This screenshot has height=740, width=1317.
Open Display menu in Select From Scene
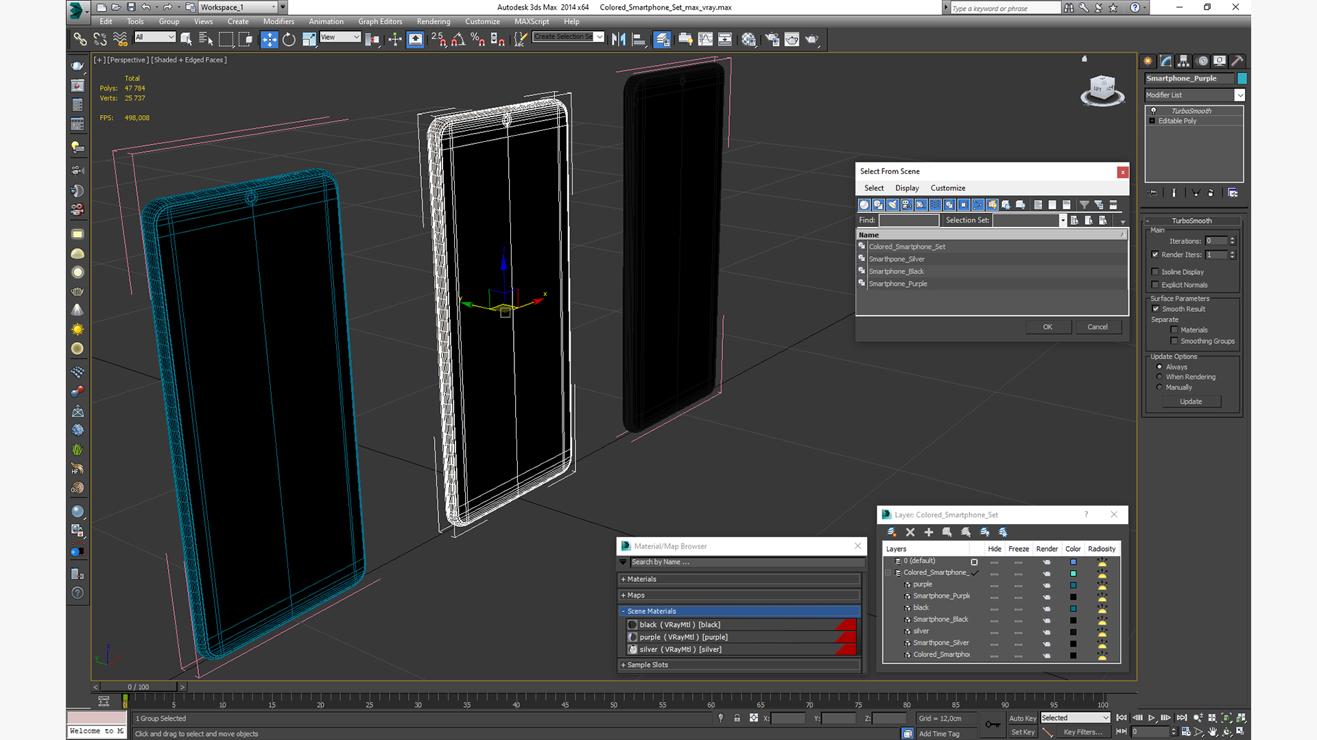pyautogui.click(x=907, y=188)
